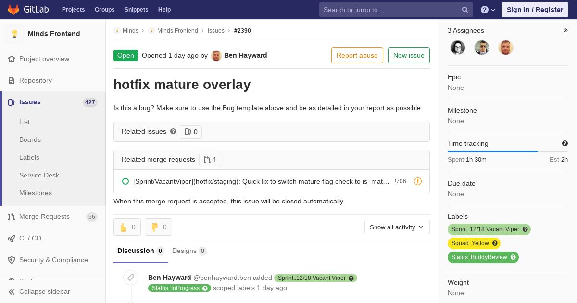577x303 pixels.
Task: Click second assignee avatar
Action: (482, 48)
